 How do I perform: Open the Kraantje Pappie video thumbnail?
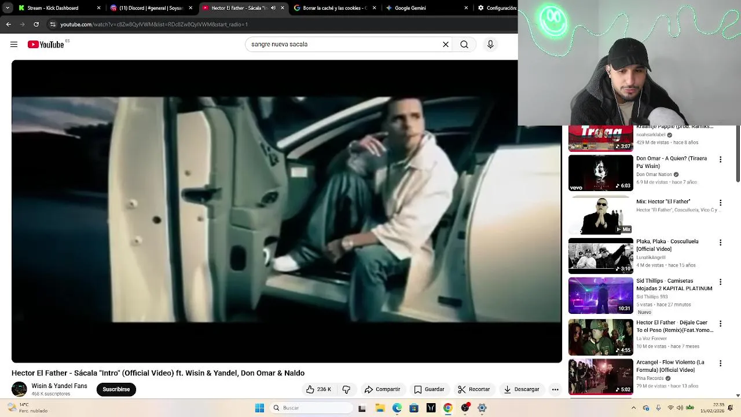click(x=601, y=138)
